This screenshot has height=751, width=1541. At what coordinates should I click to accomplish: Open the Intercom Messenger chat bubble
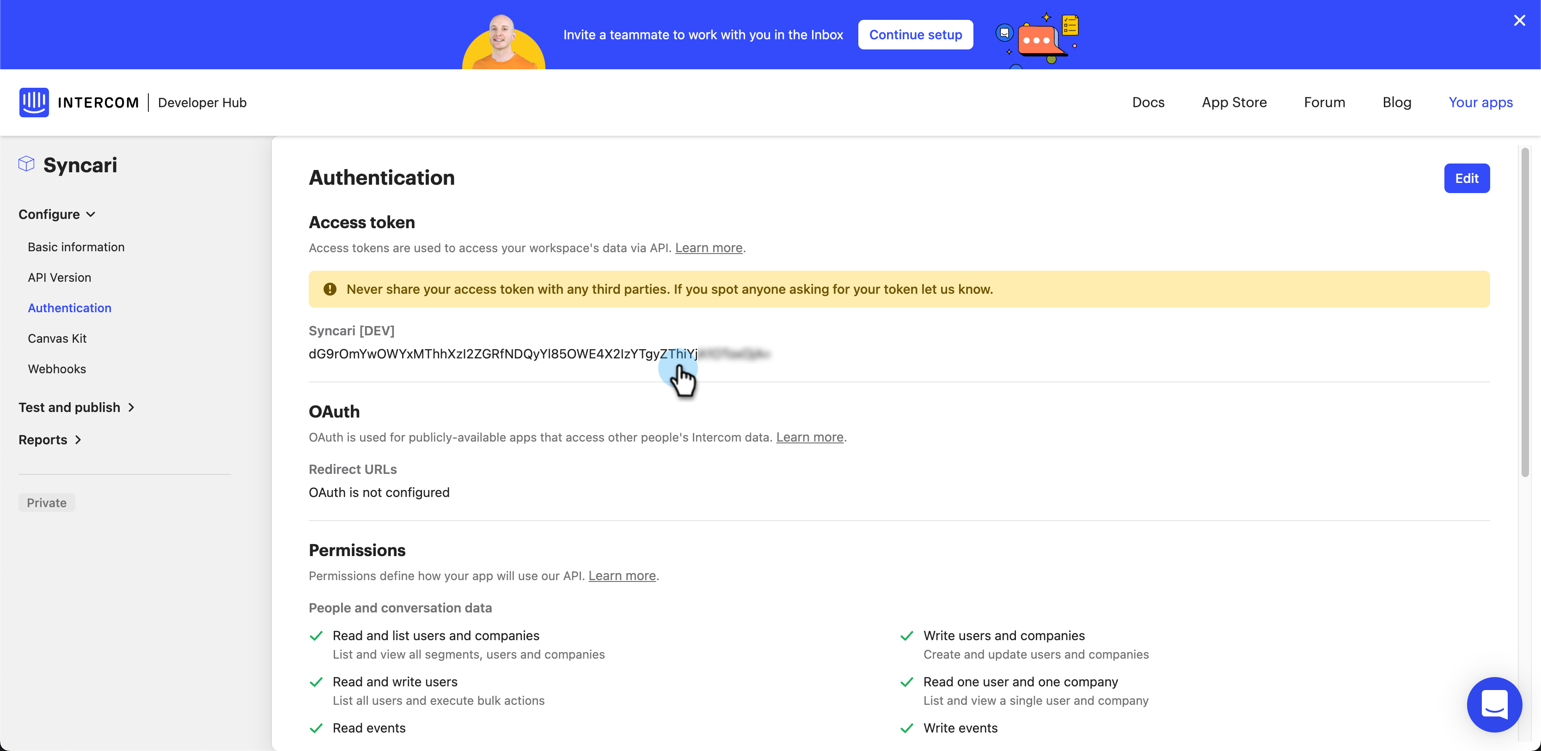point(1494,704)
